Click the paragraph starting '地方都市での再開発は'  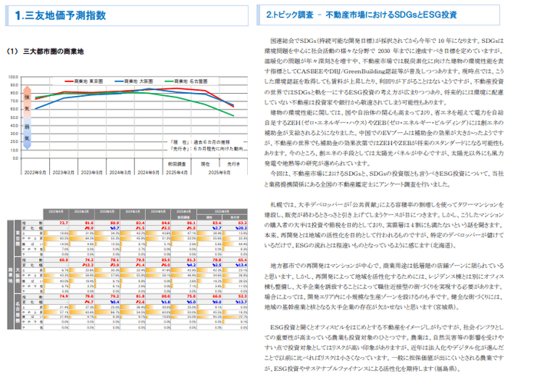384,286
